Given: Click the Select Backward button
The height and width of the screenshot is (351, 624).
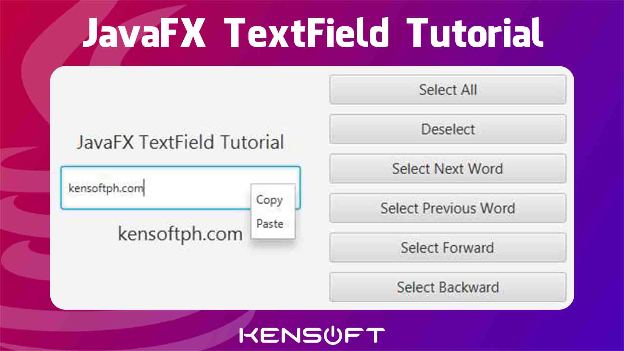Looking at the screenshot, I should pyautogui.click(x=448, y=287).
